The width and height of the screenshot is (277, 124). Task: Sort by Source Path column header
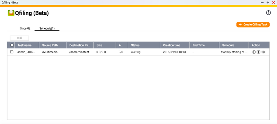pos(53,45)
